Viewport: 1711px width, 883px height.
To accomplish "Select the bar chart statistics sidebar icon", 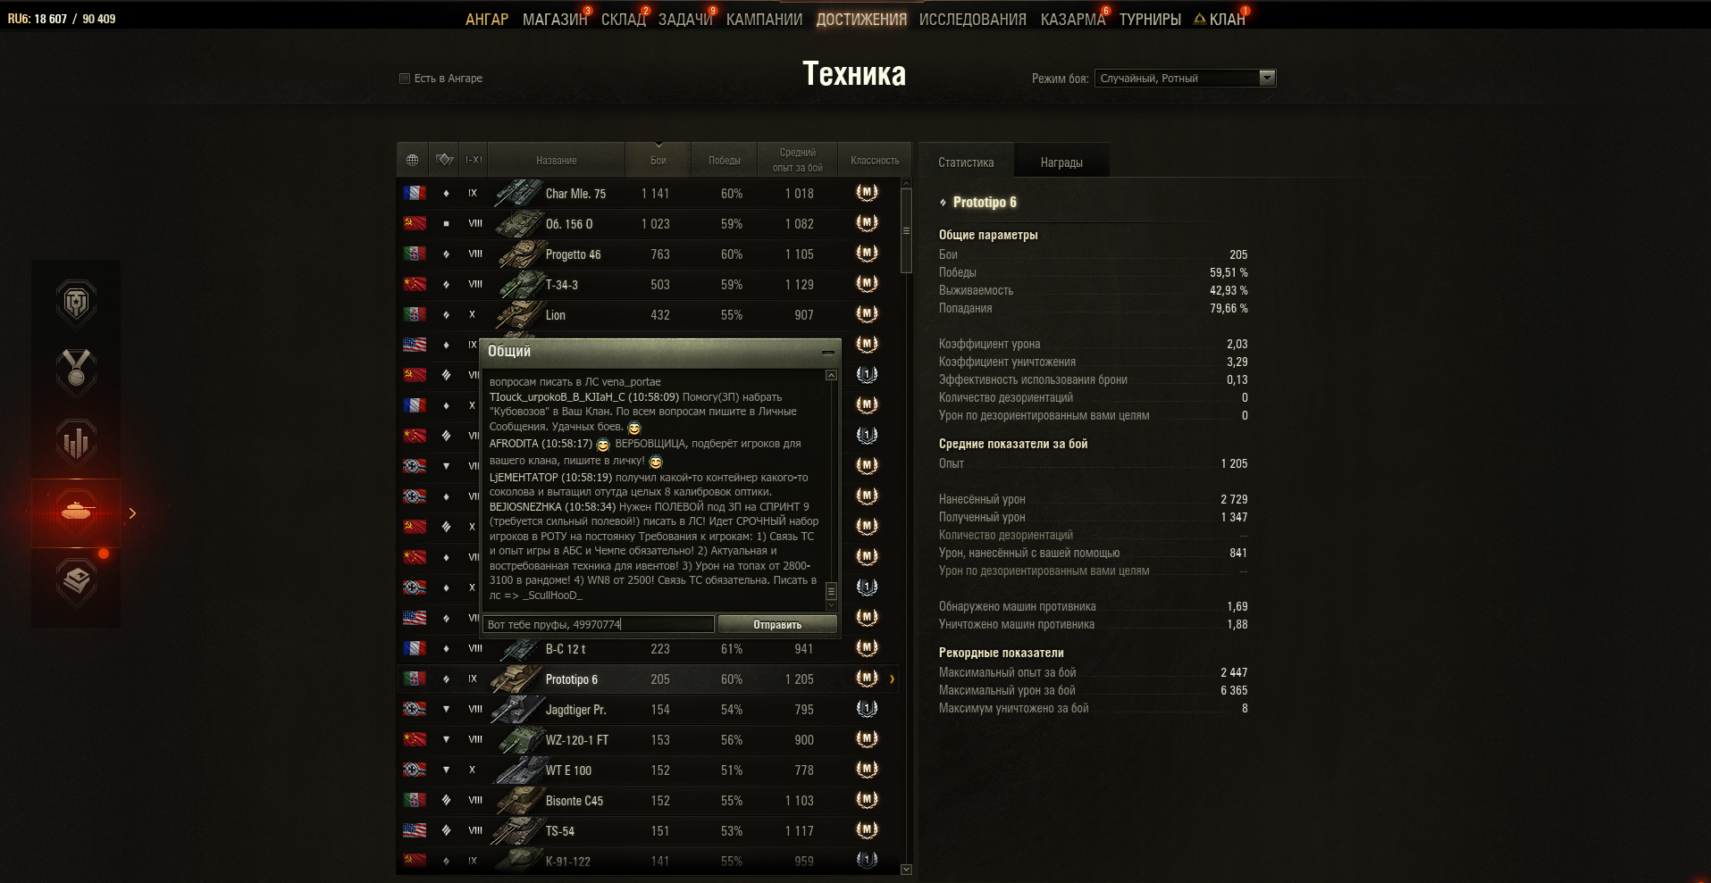I will pyautogui.click(x=76, y=441).
